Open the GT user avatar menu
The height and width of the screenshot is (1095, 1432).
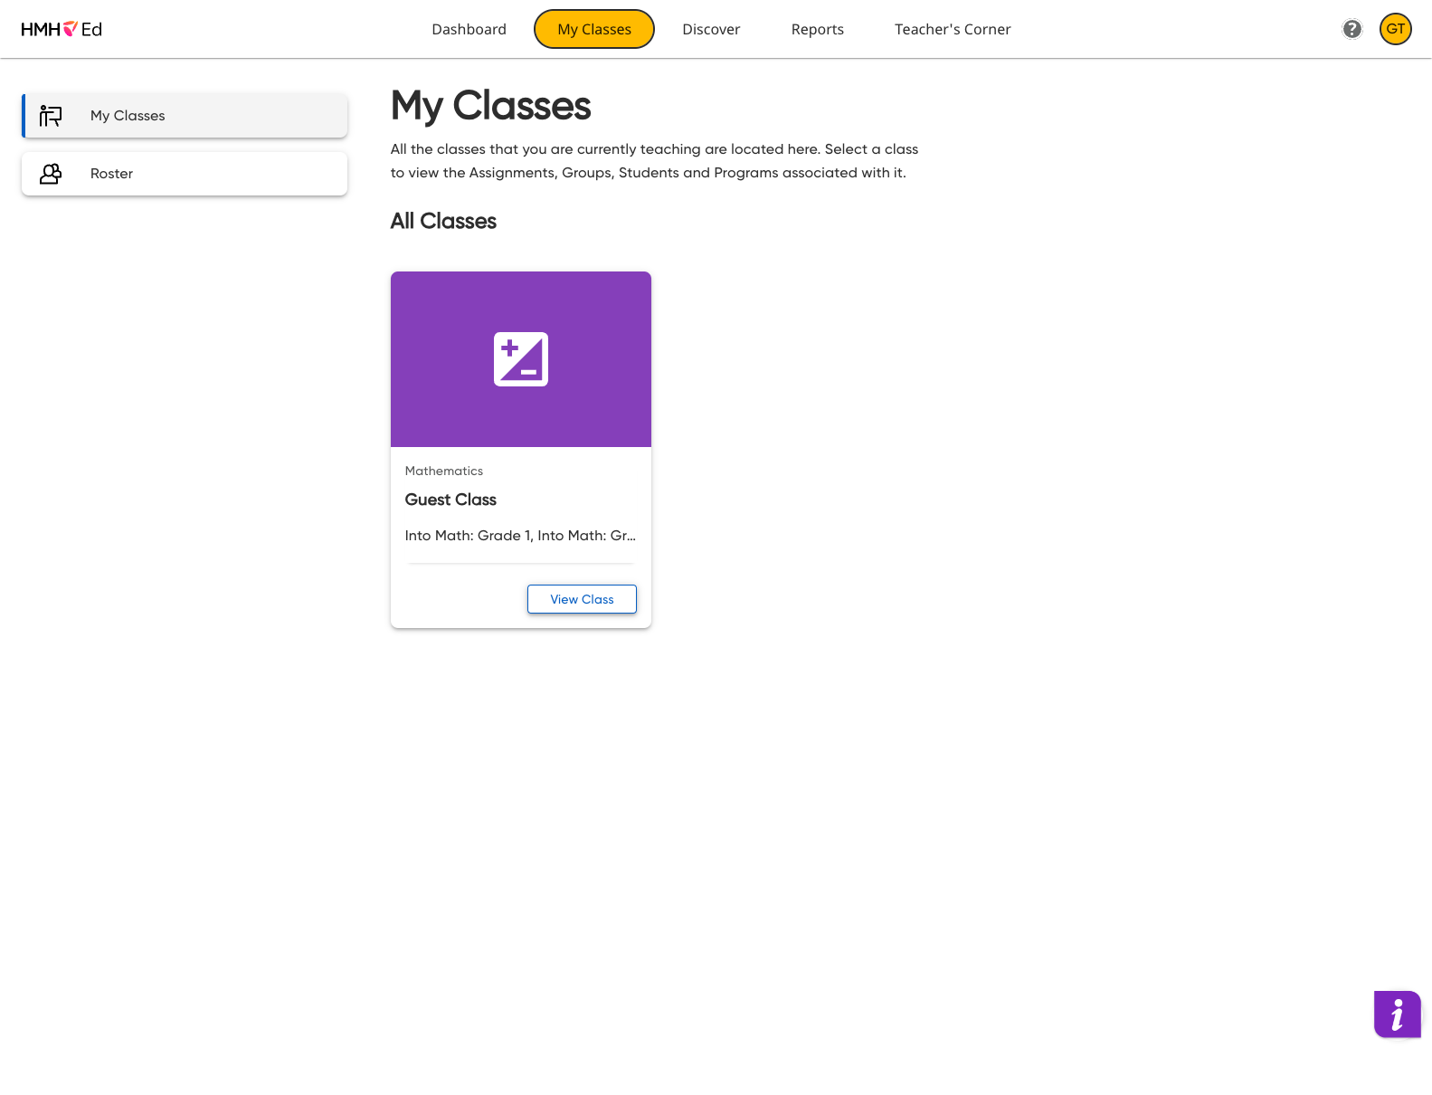[1395, 29]
